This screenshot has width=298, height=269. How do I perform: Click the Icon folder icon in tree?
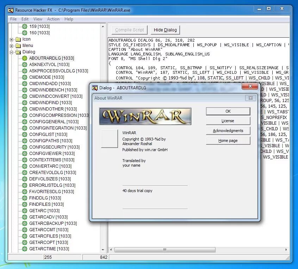point(18,39)
